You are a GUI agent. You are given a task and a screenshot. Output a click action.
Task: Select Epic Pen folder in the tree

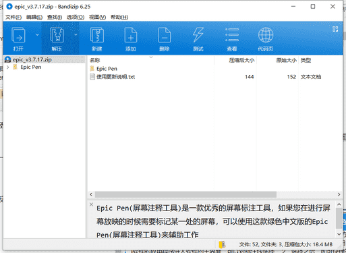point(31,67)
